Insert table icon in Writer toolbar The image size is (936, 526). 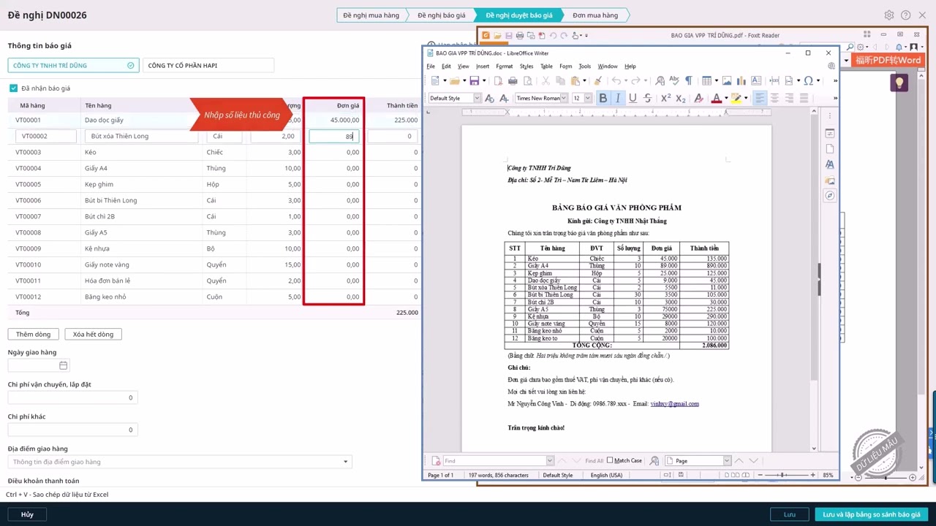(x=706, y=80)
